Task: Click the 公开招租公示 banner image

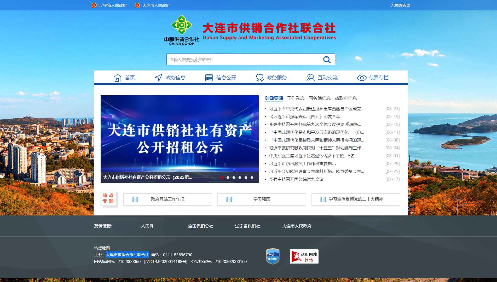Action: [x=180, y=139]
